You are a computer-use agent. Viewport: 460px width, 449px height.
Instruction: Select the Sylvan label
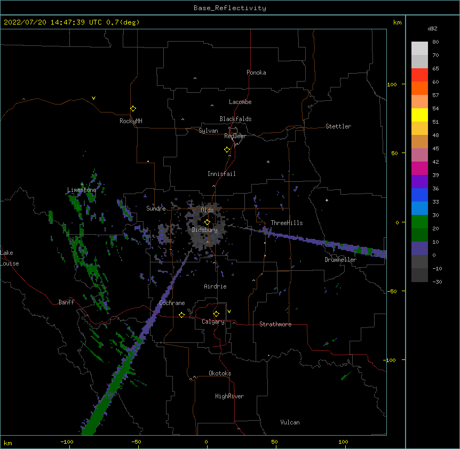point(208,131)
